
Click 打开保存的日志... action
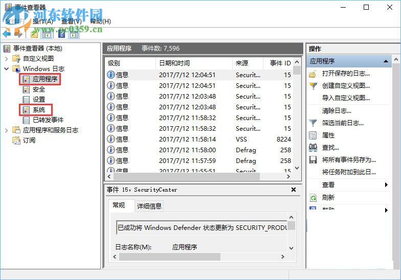coord(346,74)
